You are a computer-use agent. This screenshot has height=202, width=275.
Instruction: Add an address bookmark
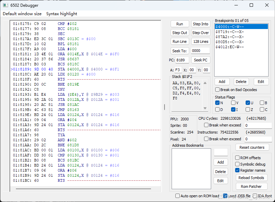221,162
